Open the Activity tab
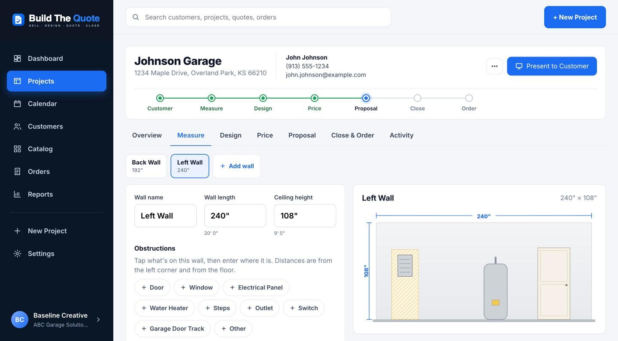The image size is (618, 341). tap(402, 135)
